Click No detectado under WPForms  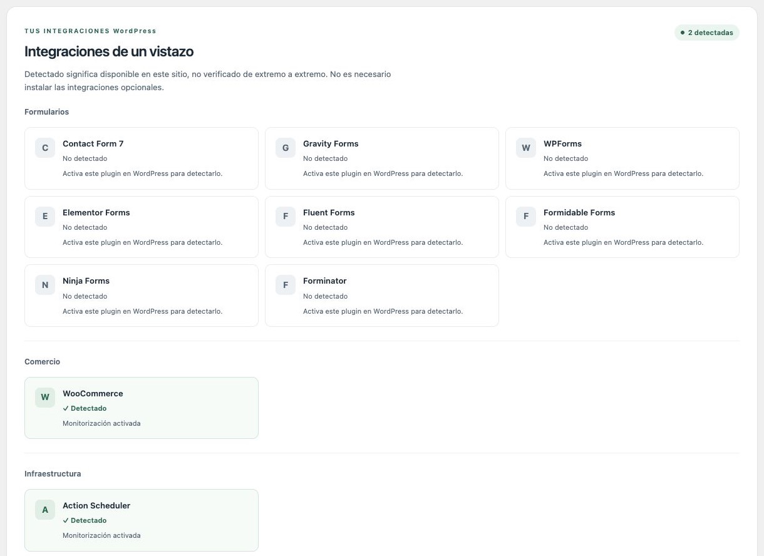(565, 158)
